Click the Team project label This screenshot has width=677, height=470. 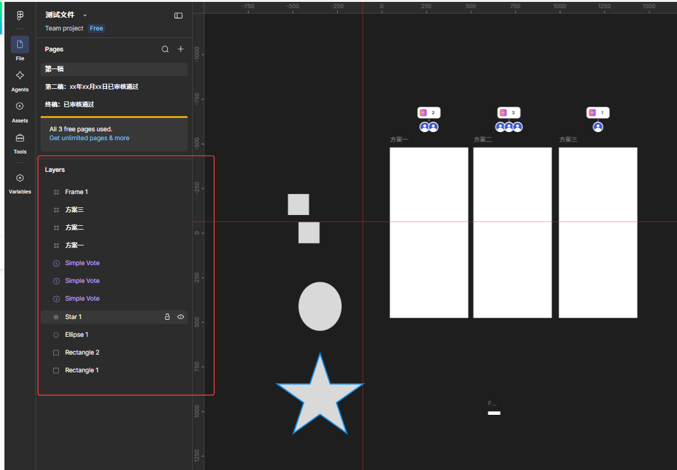pos(64,29)
